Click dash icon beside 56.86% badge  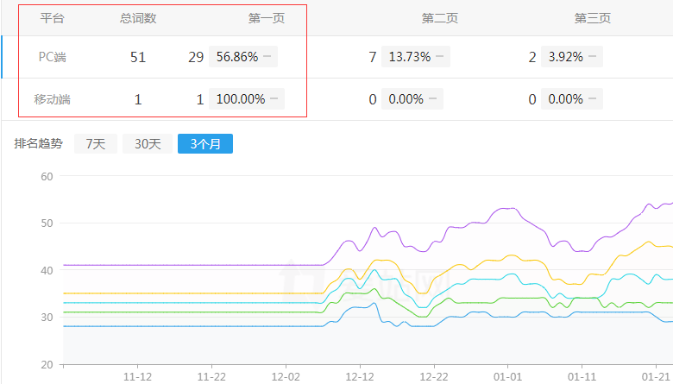267,57
